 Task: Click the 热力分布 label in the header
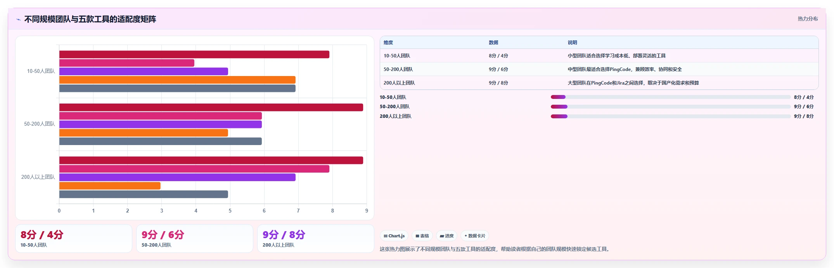808,19
